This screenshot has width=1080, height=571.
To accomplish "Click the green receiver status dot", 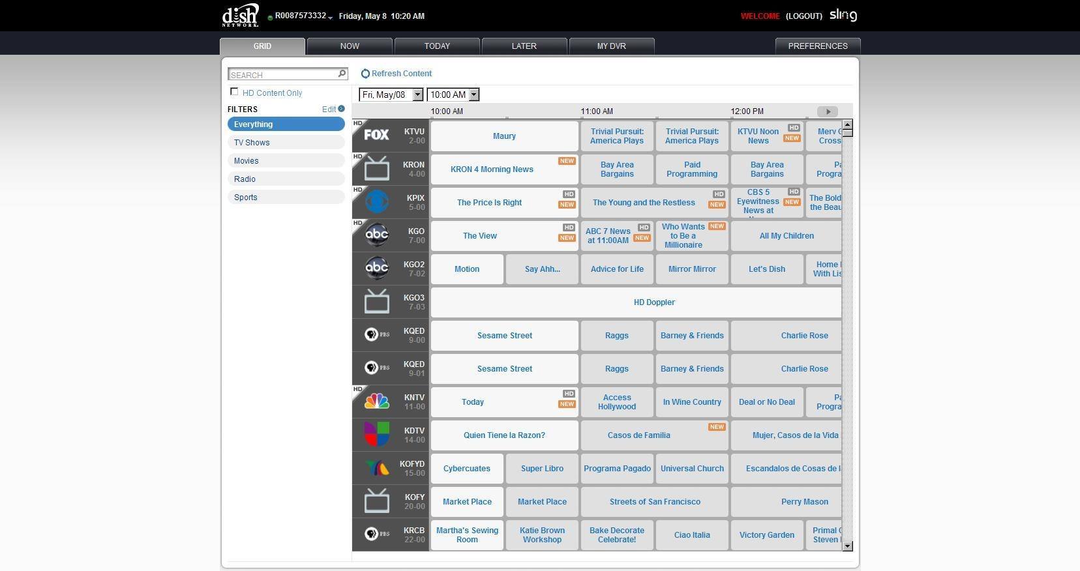I will click(x=270, y=18).
